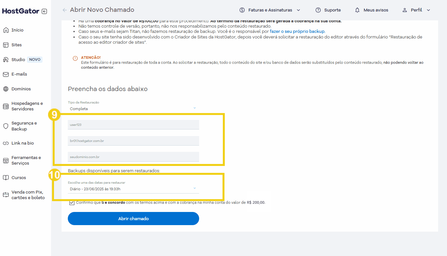Select Ferramentas e Serviços in the sidebar
Image resolution: width=447 pixels, height=256 pixels.
click(26, 160)
